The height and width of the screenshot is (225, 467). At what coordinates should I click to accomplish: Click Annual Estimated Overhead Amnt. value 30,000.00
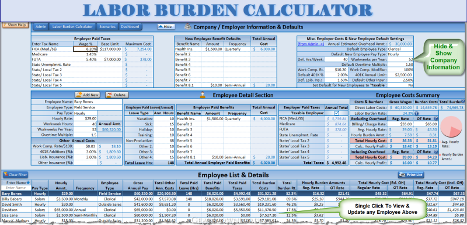click(x=400, y=44)
